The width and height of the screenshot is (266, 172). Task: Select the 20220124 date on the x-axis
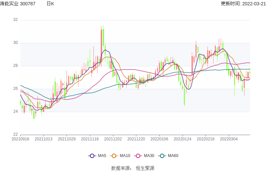tap(183, 139)
